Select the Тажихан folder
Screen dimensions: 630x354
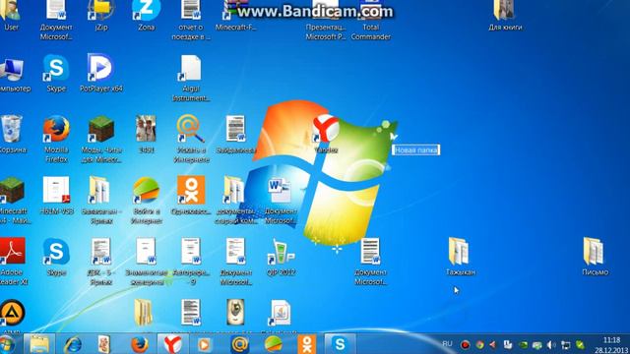[460, 256]
